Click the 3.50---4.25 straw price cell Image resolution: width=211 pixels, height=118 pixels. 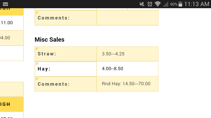(x=127, y=54)
